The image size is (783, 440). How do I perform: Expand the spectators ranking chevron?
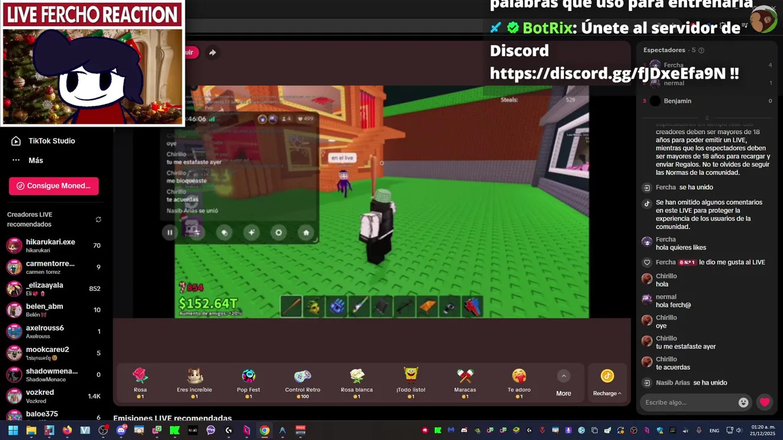pos(707,118)
